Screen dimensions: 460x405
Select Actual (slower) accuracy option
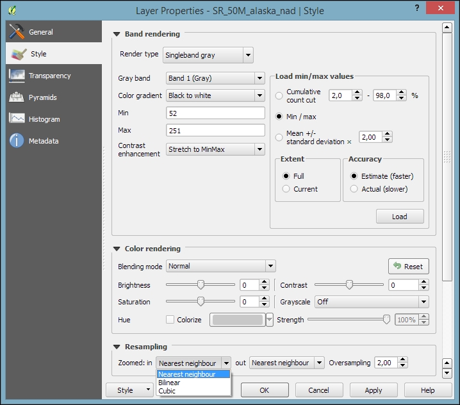354,189
